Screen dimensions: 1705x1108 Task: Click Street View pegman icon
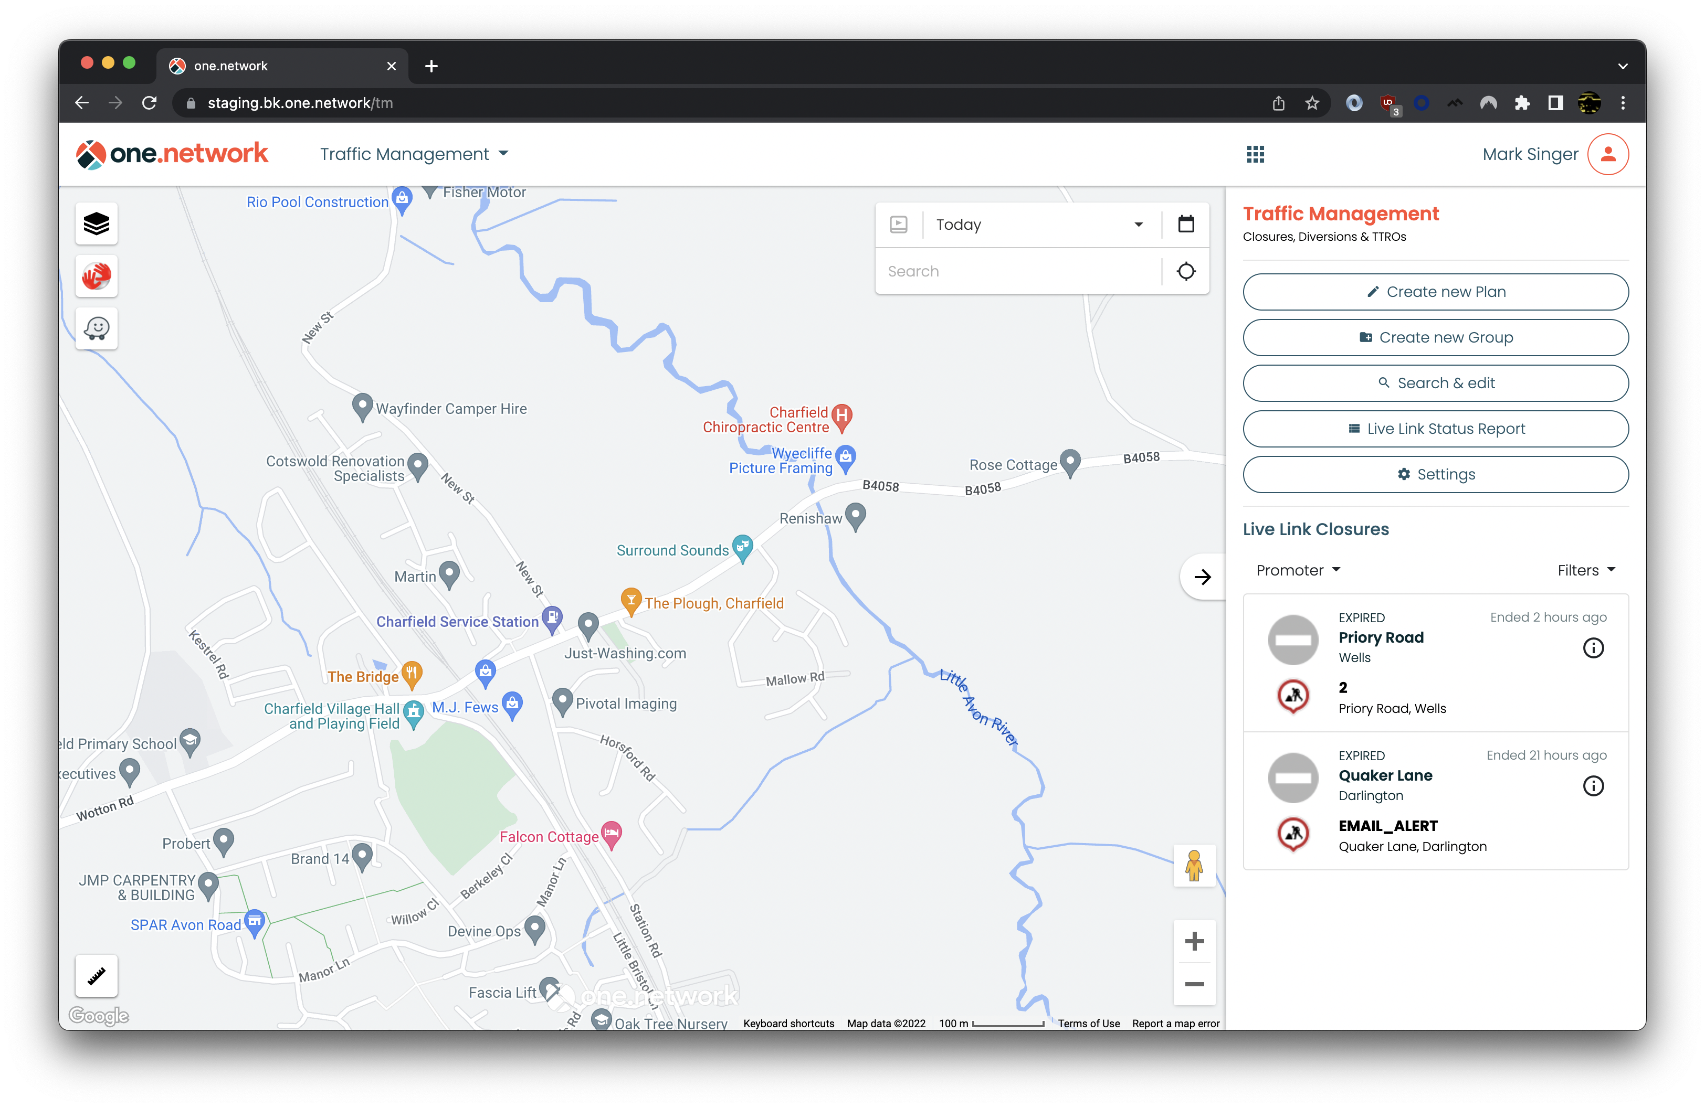pyautogui.click(x=1194, y=865)
